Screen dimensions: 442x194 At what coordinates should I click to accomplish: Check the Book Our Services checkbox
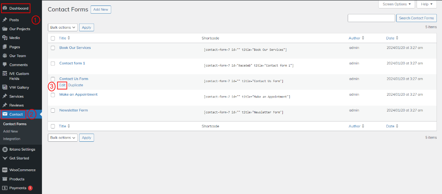[53, 48]
